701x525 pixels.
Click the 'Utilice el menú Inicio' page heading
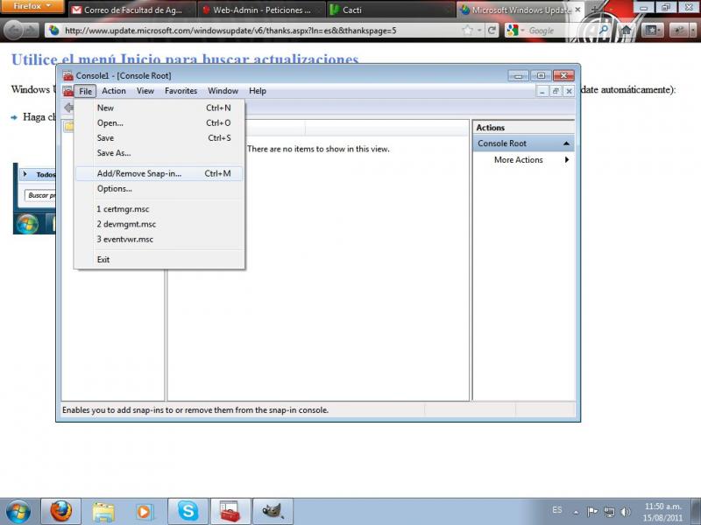pos(185,59)
